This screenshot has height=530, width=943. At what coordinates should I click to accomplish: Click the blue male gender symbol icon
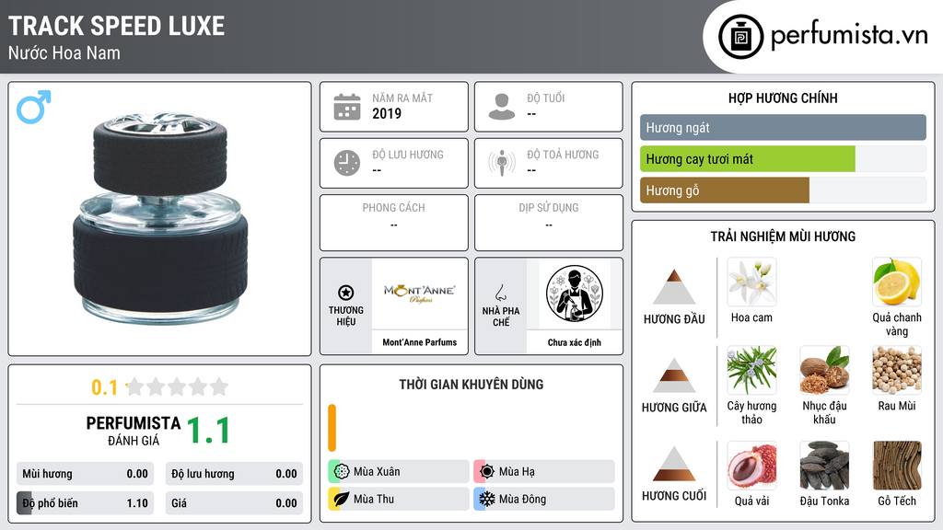click(x=34, y=107)
